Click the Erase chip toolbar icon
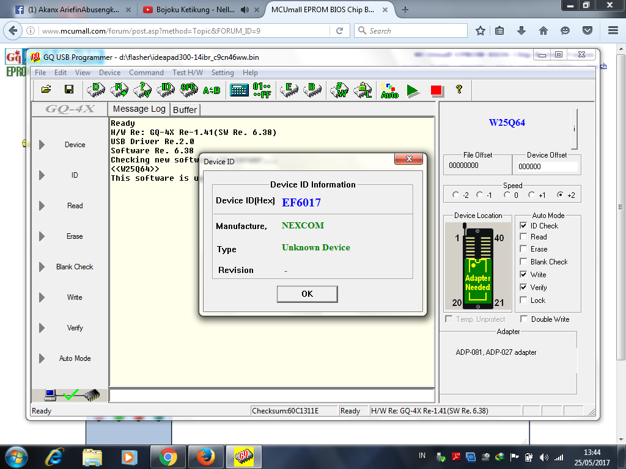The image size is (626, 469). coord(288,90)
